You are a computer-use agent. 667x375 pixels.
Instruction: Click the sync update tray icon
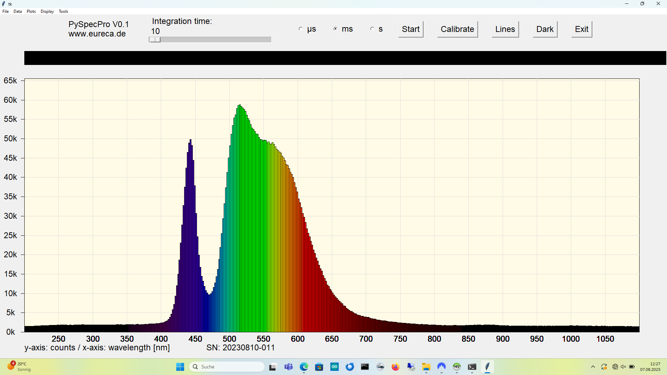(604, 367)
